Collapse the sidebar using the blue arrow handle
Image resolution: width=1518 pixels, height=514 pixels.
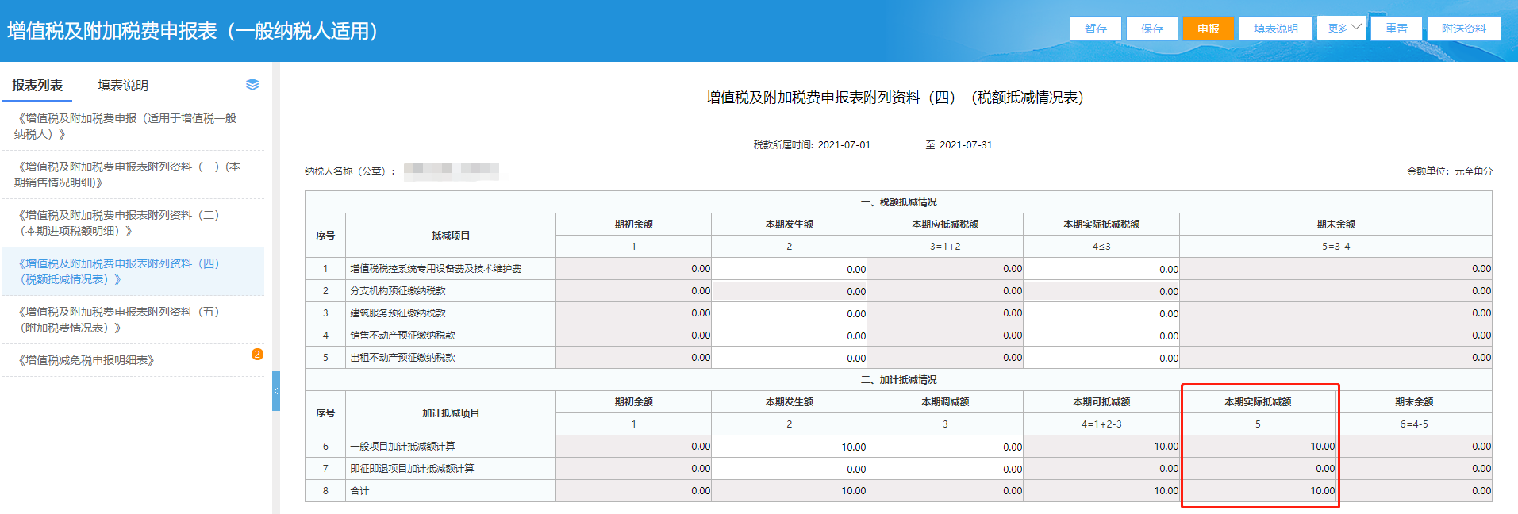point(276,391)
